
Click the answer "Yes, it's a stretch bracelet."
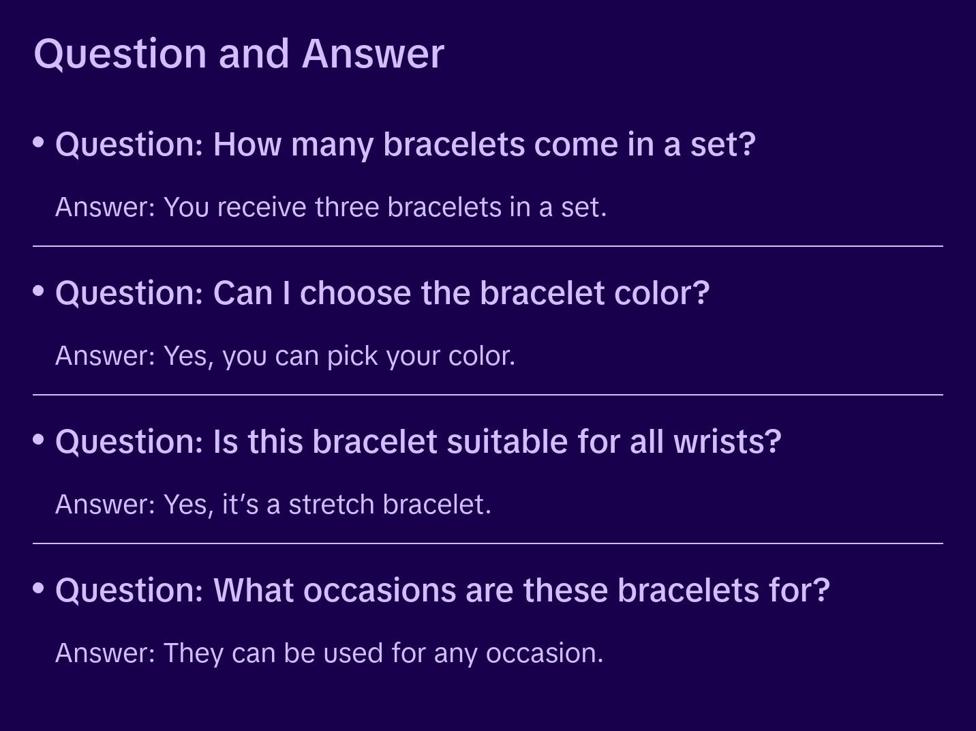pyautogui.click(x=273, y=505)
